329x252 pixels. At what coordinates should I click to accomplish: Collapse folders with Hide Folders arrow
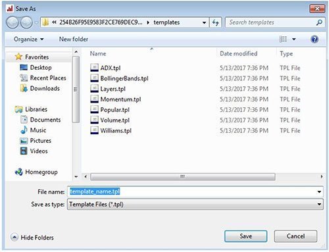point(14,237)
